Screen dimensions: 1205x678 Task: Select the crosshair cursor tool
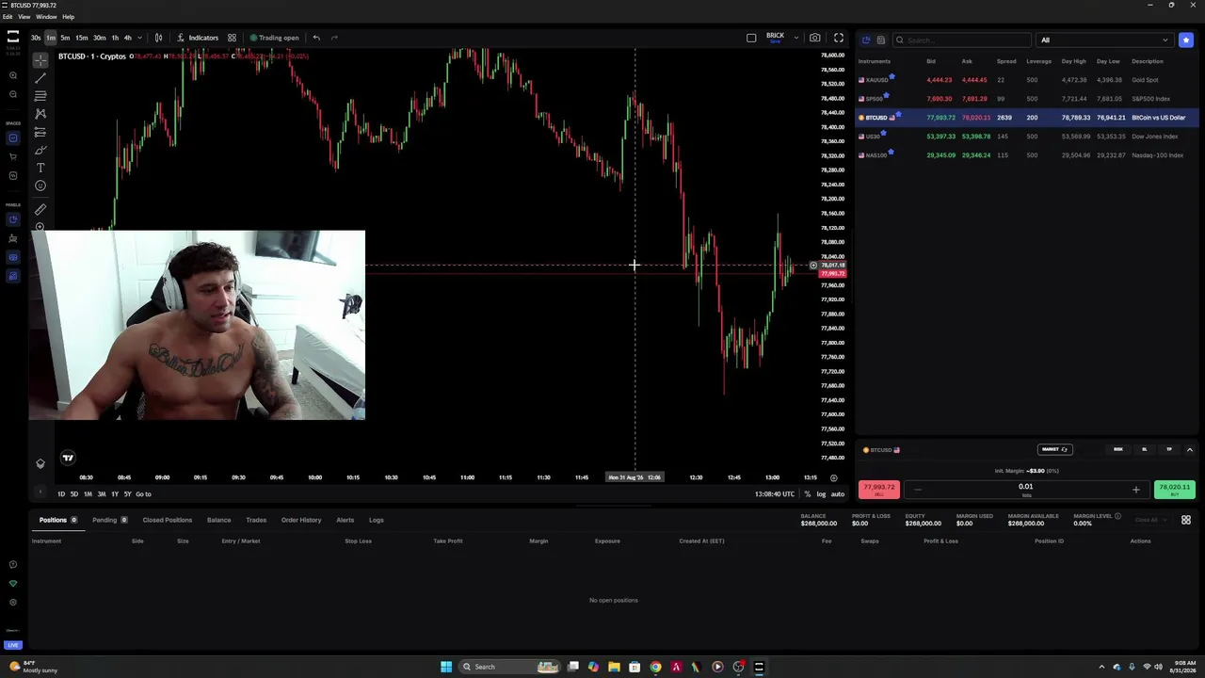pos(40,59)
